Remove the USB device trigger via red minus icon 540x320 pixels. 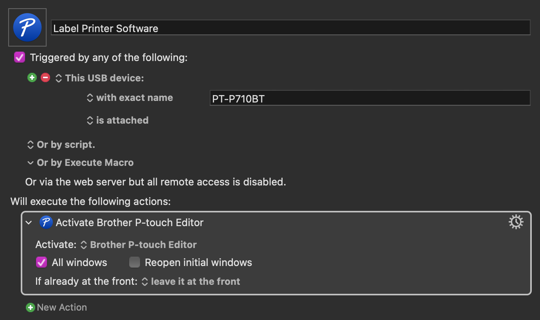pyautogui.click(x=45, y=77)
